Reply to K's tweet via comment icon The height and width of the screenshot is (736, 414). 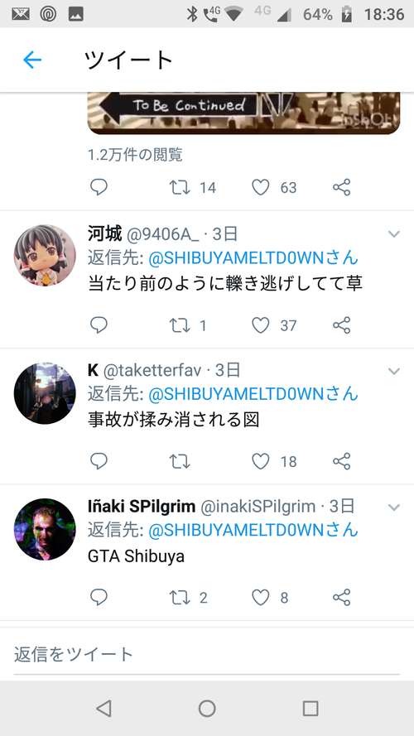tap(99, 461)
